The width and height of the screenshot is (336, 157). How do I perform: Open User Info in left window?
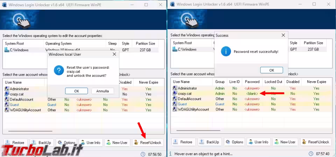point(91,142)
